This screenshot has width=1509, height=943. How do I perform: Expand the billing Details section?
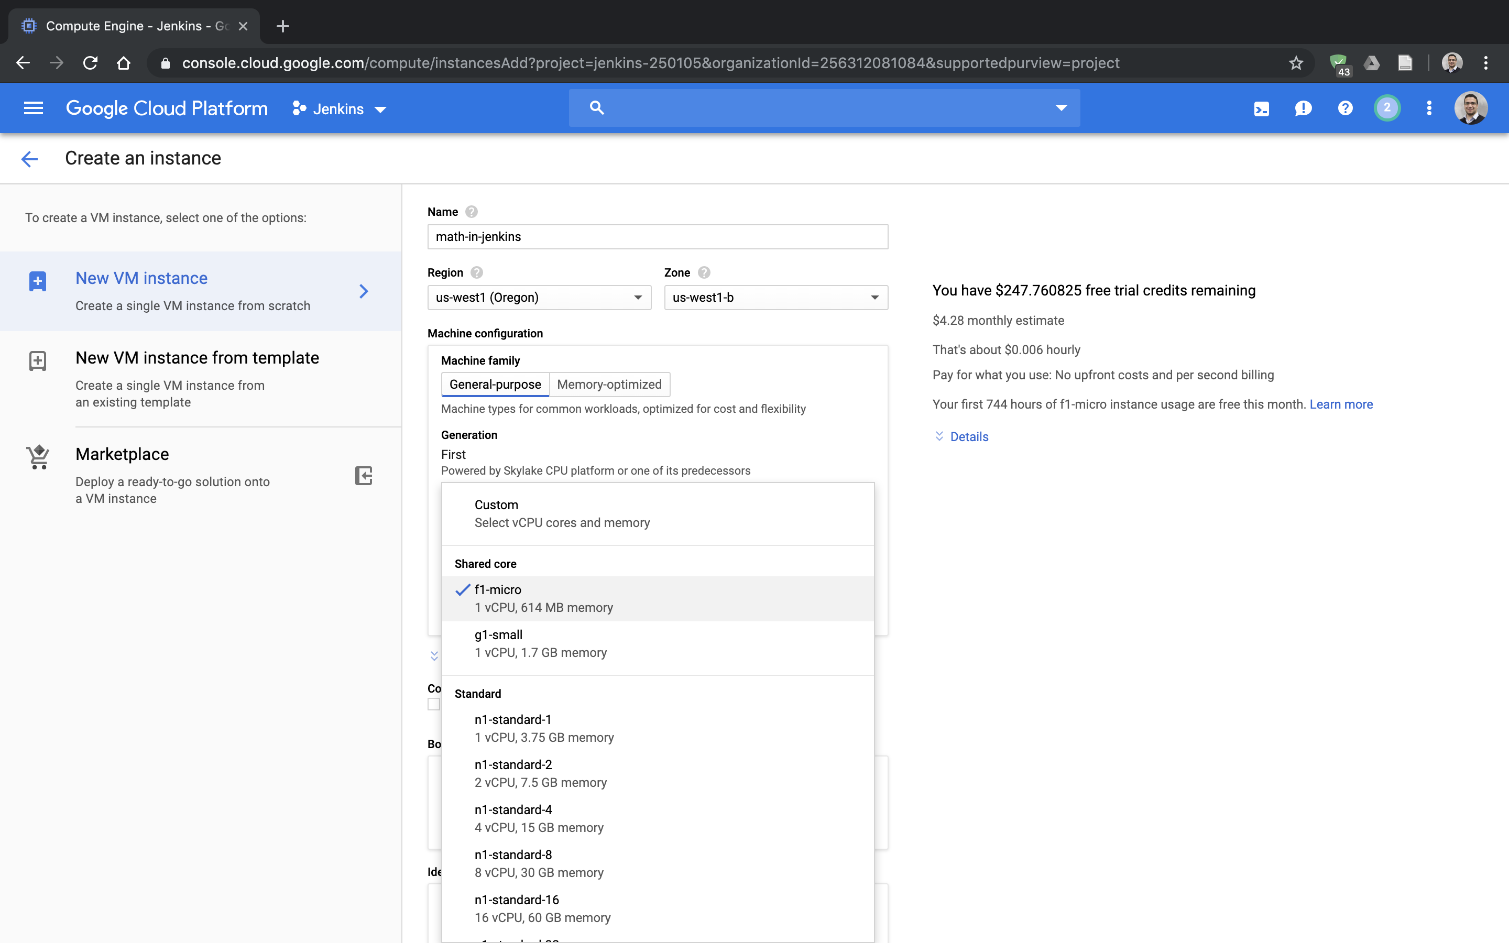pos(968,436)
